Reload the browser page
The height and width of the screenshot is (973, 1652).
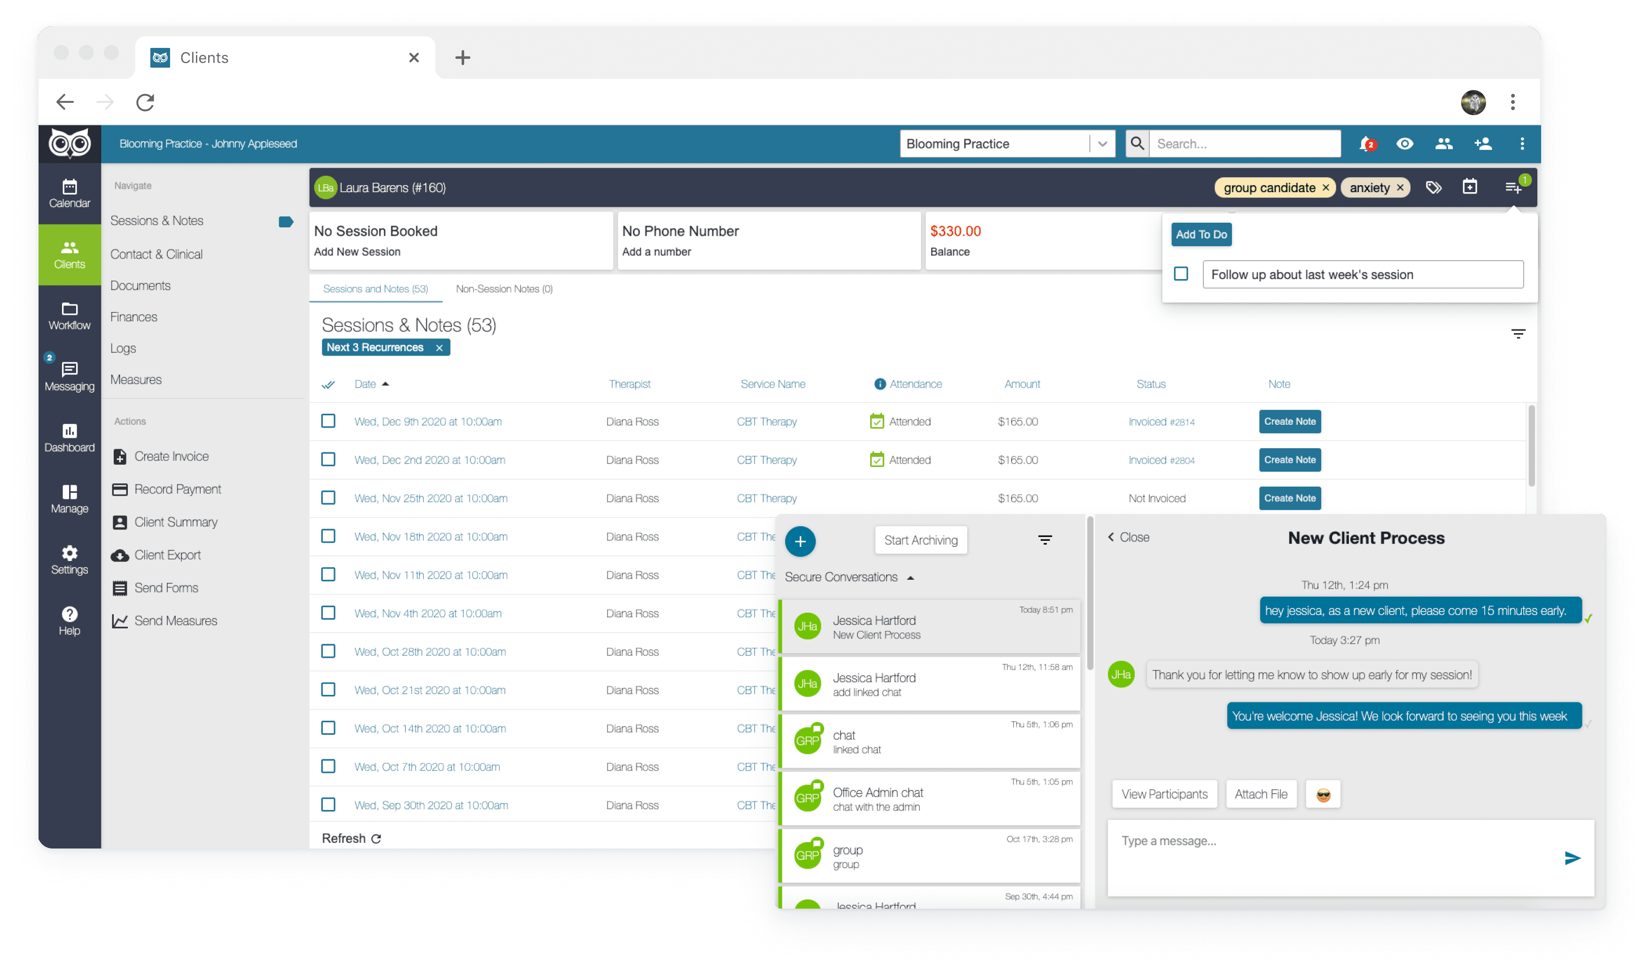pyautogui.click(x=146, y=102)
